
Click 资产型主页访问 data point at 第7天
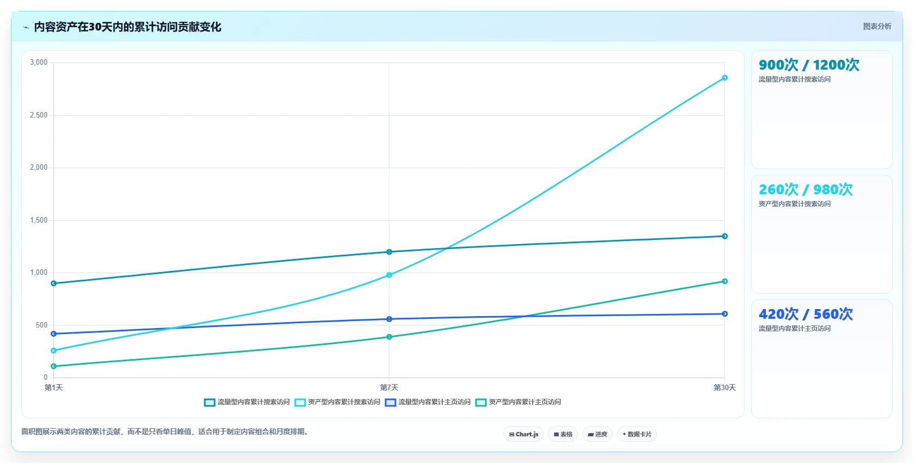pyautogui.click(x=389, y=337)
